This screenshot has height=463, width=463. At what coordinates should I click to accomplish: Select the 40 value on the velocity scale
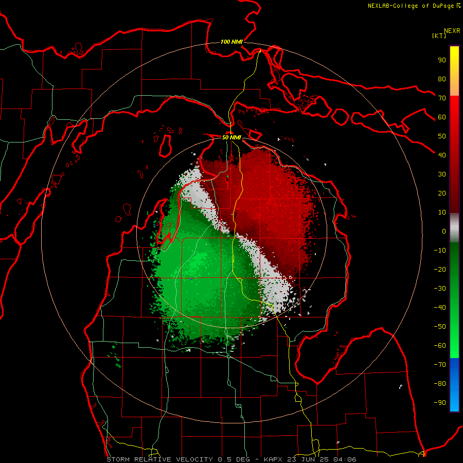(442, 155)
